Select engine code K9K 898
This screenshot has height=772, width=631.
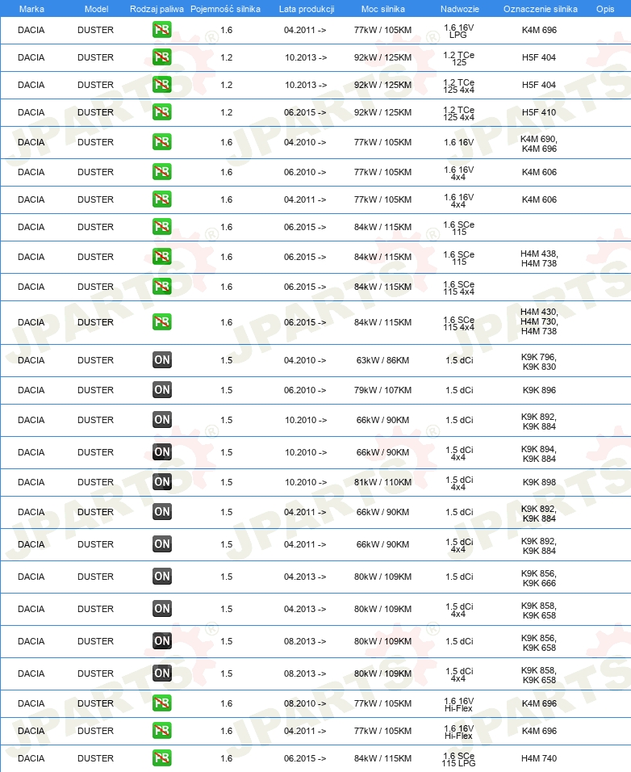point(539,482)
